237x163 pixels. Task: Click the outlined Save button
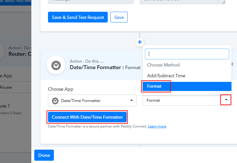point(119,17)
